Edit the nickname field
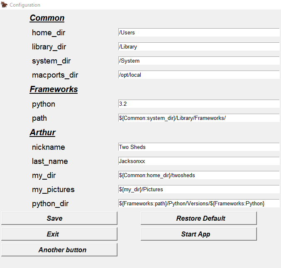Screen dimensions: 281x268 click(x=198, y=147)
